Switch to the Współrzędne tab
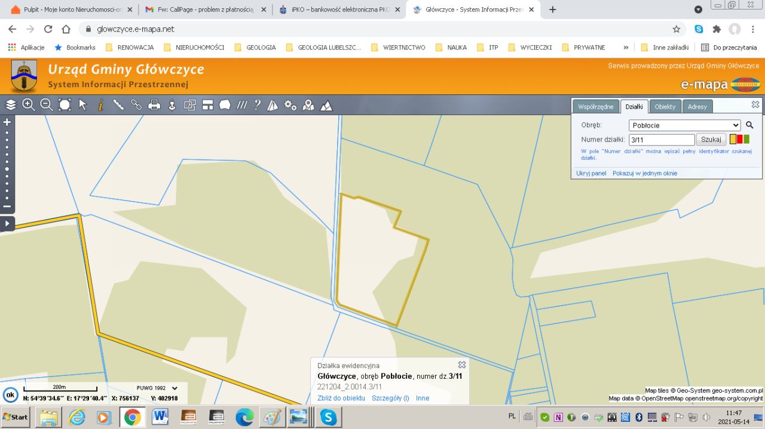 [x=595, y=107]
